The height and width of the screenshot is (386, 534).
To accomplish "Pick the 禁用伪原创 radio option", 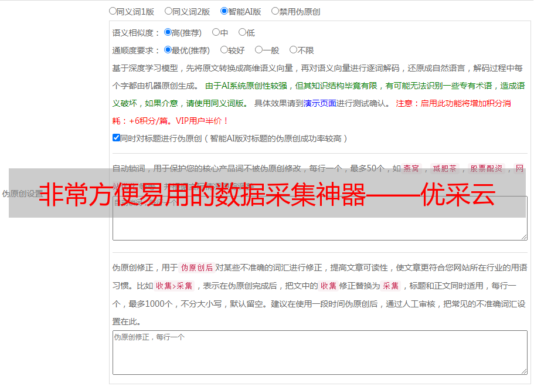I will [x=275, y=11].
